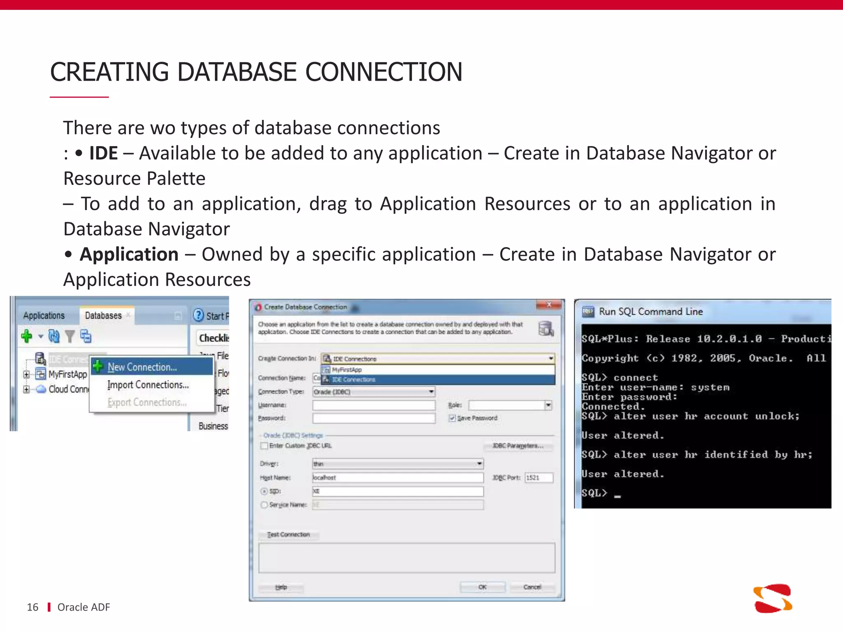Click the SID field containing XE
The image size is (843, 632).
(x=398, y=491)
